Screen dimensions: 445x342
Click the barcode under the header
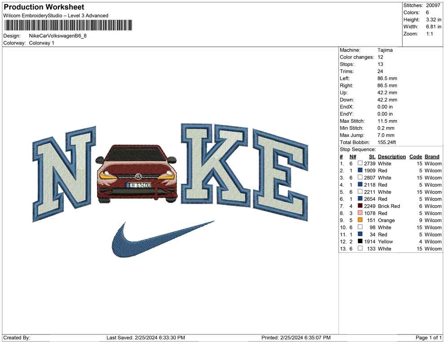click(x=68, y=25)
